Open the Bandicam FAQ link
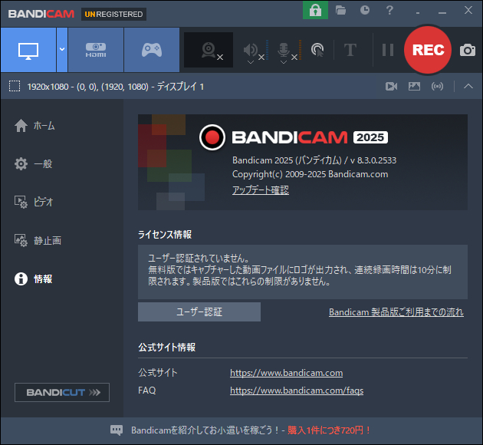483x445 pixels. point(297,391)
